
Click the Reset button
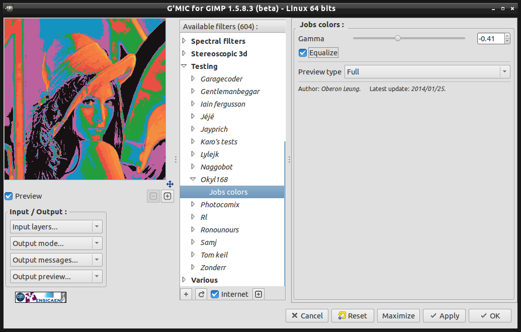[x=353, y=316]
